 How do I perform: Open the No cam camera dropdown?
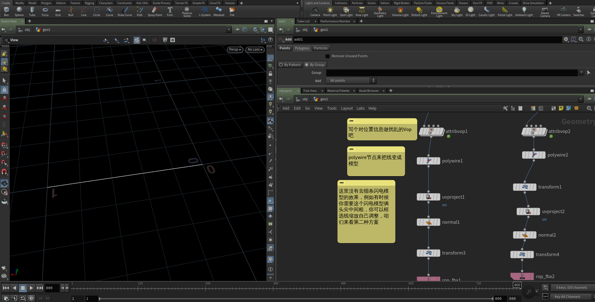(255, 50)
